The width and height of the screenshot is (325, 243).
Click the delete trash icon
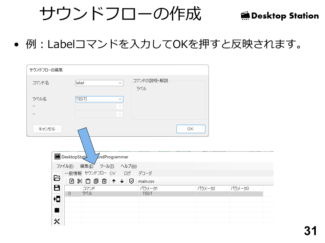[104, 181]
